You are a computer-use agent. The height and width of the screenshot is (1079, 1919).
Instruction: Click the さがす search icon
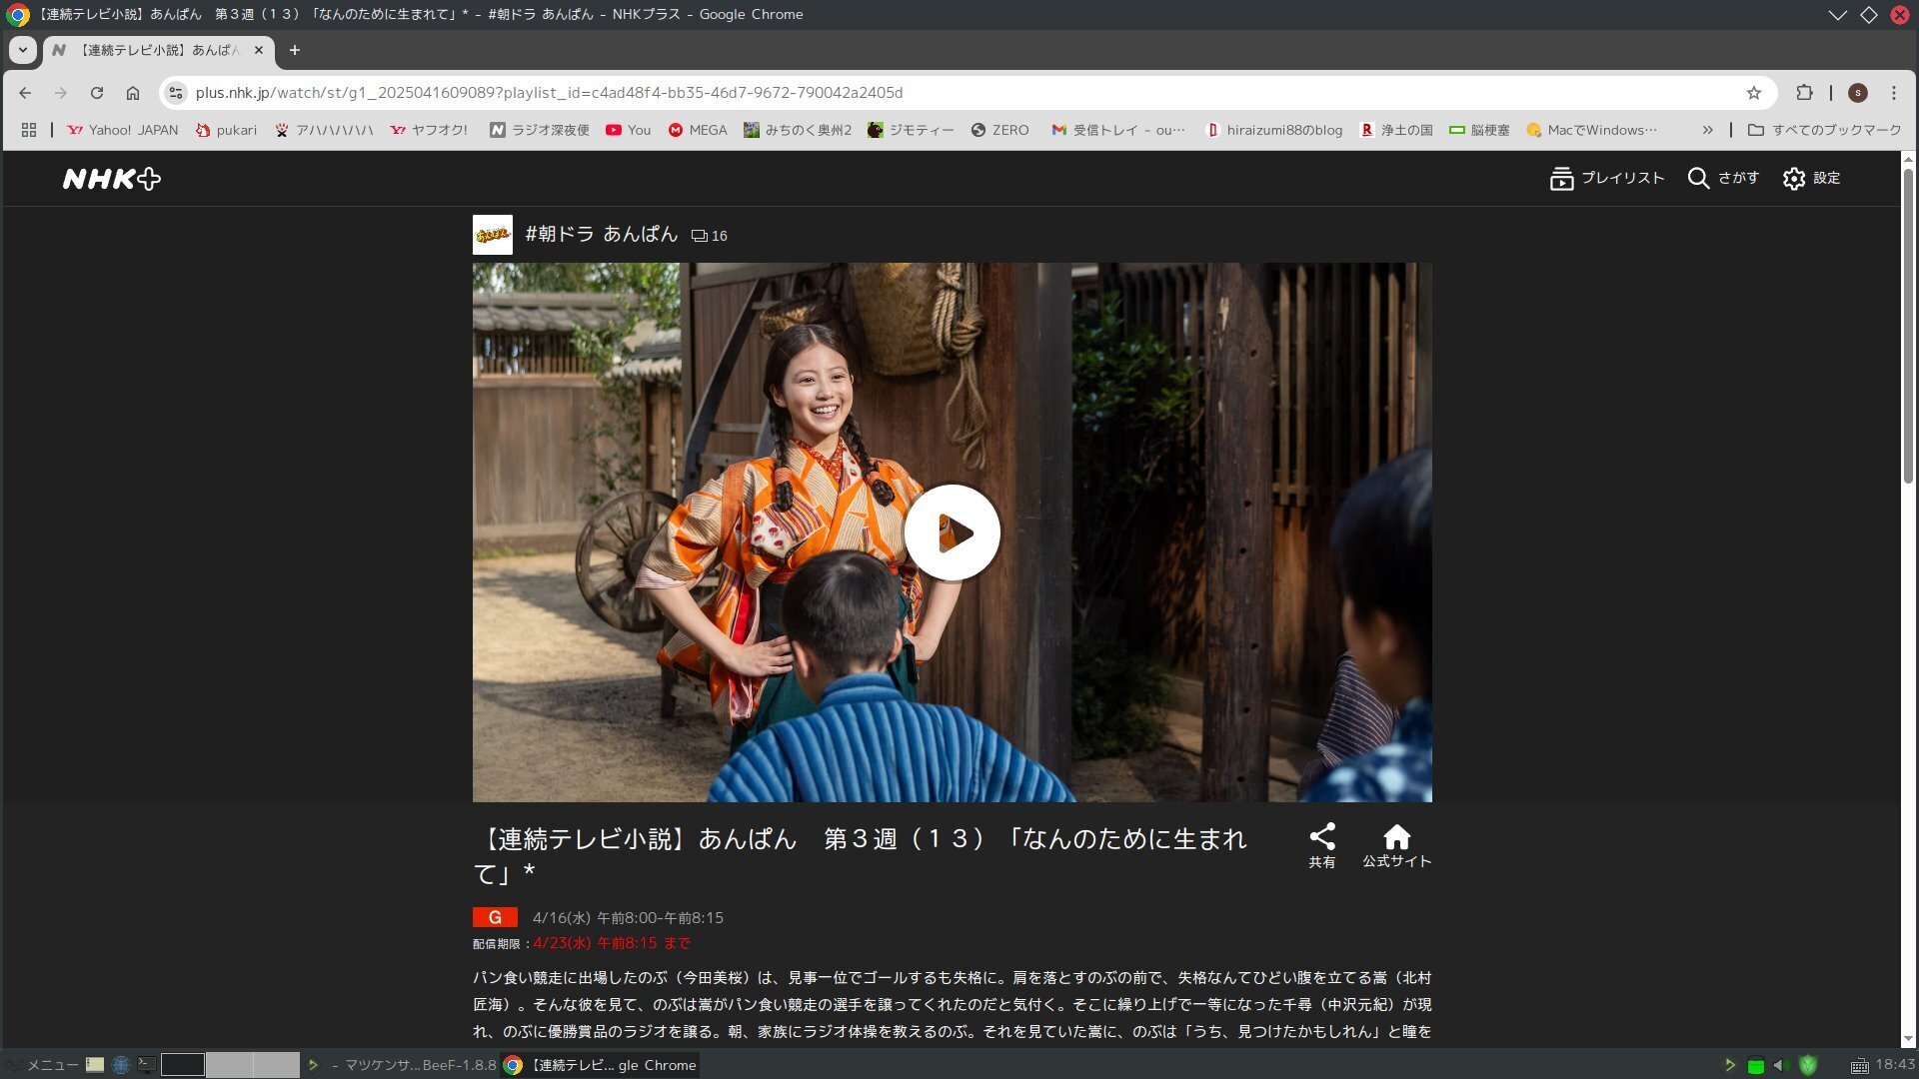click(x=1698, y=178)
